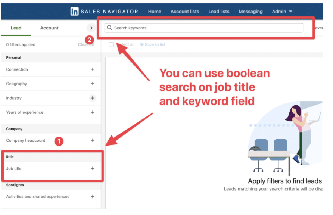
Task: Click the Role section heading
Action: click(x=10, y=157)
